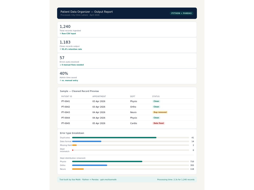The width and height of the screenshot is (254, 190).
Task: Click the Patient Data Organizer report title
Action: click(87, 12)
